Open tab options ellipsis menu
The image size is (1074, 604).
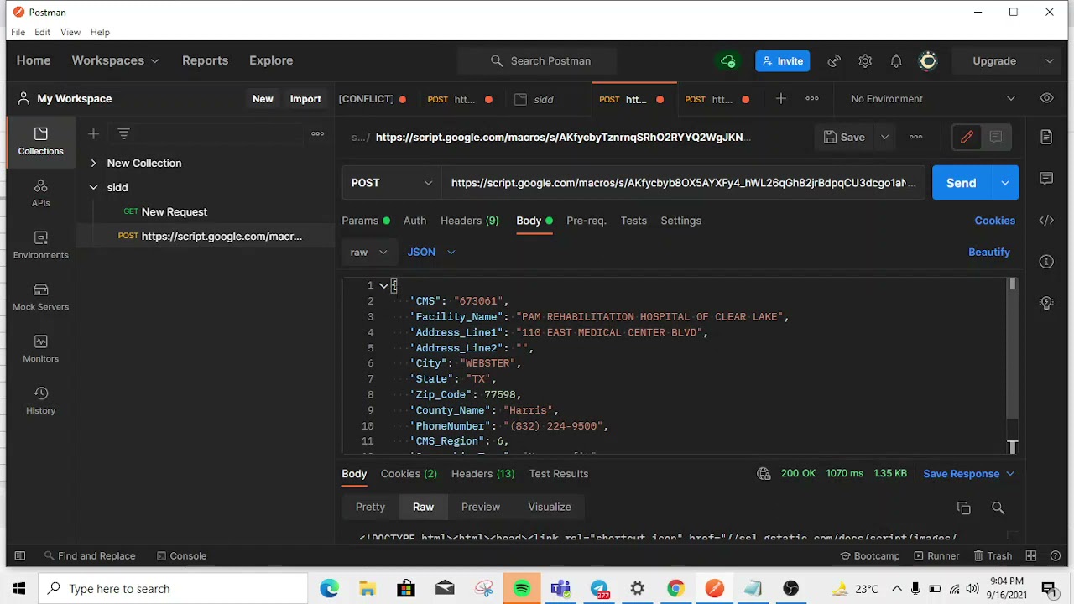coord(811,99)
